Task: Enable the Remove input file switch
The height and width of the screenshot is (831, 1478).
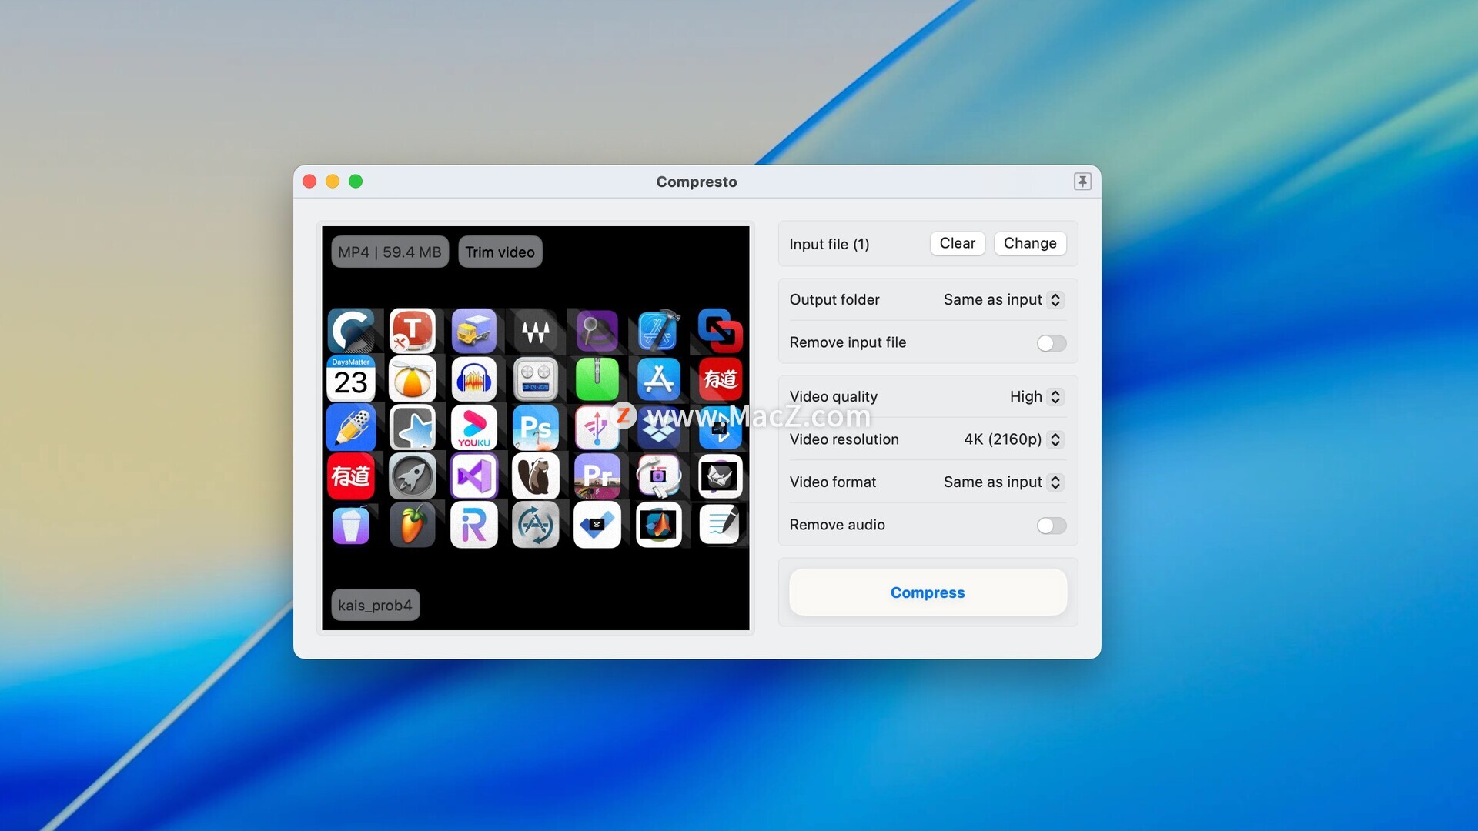Action: tap(1051, 343)
